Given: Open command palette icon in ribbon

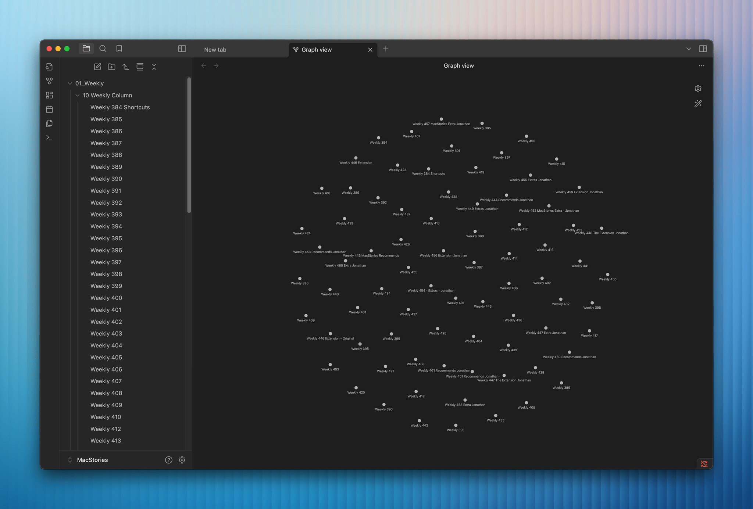Looking at the screenshot, I should coord(49,137).
